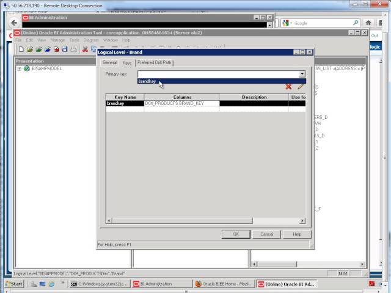The width and height of the screenshot is (391, 293).
Task: Open the Window menu
Action: coord(111,40)
